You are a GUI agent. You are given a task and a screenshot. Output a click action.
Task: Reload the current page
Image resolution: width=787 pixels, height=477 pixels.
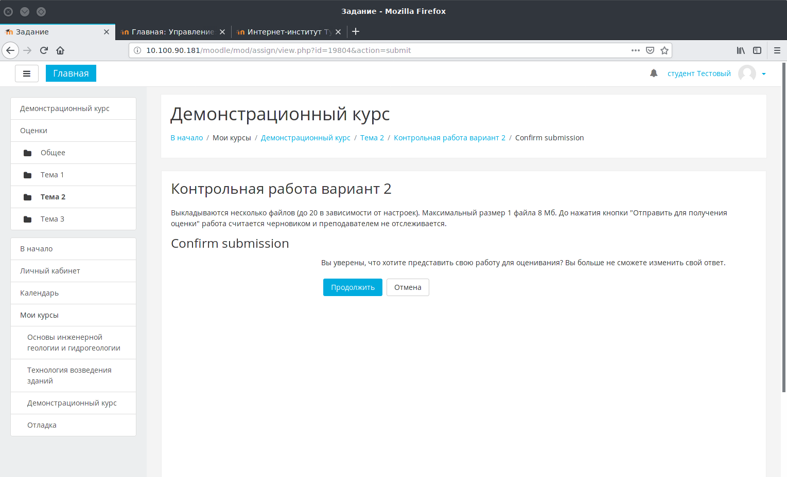(44, 50)
